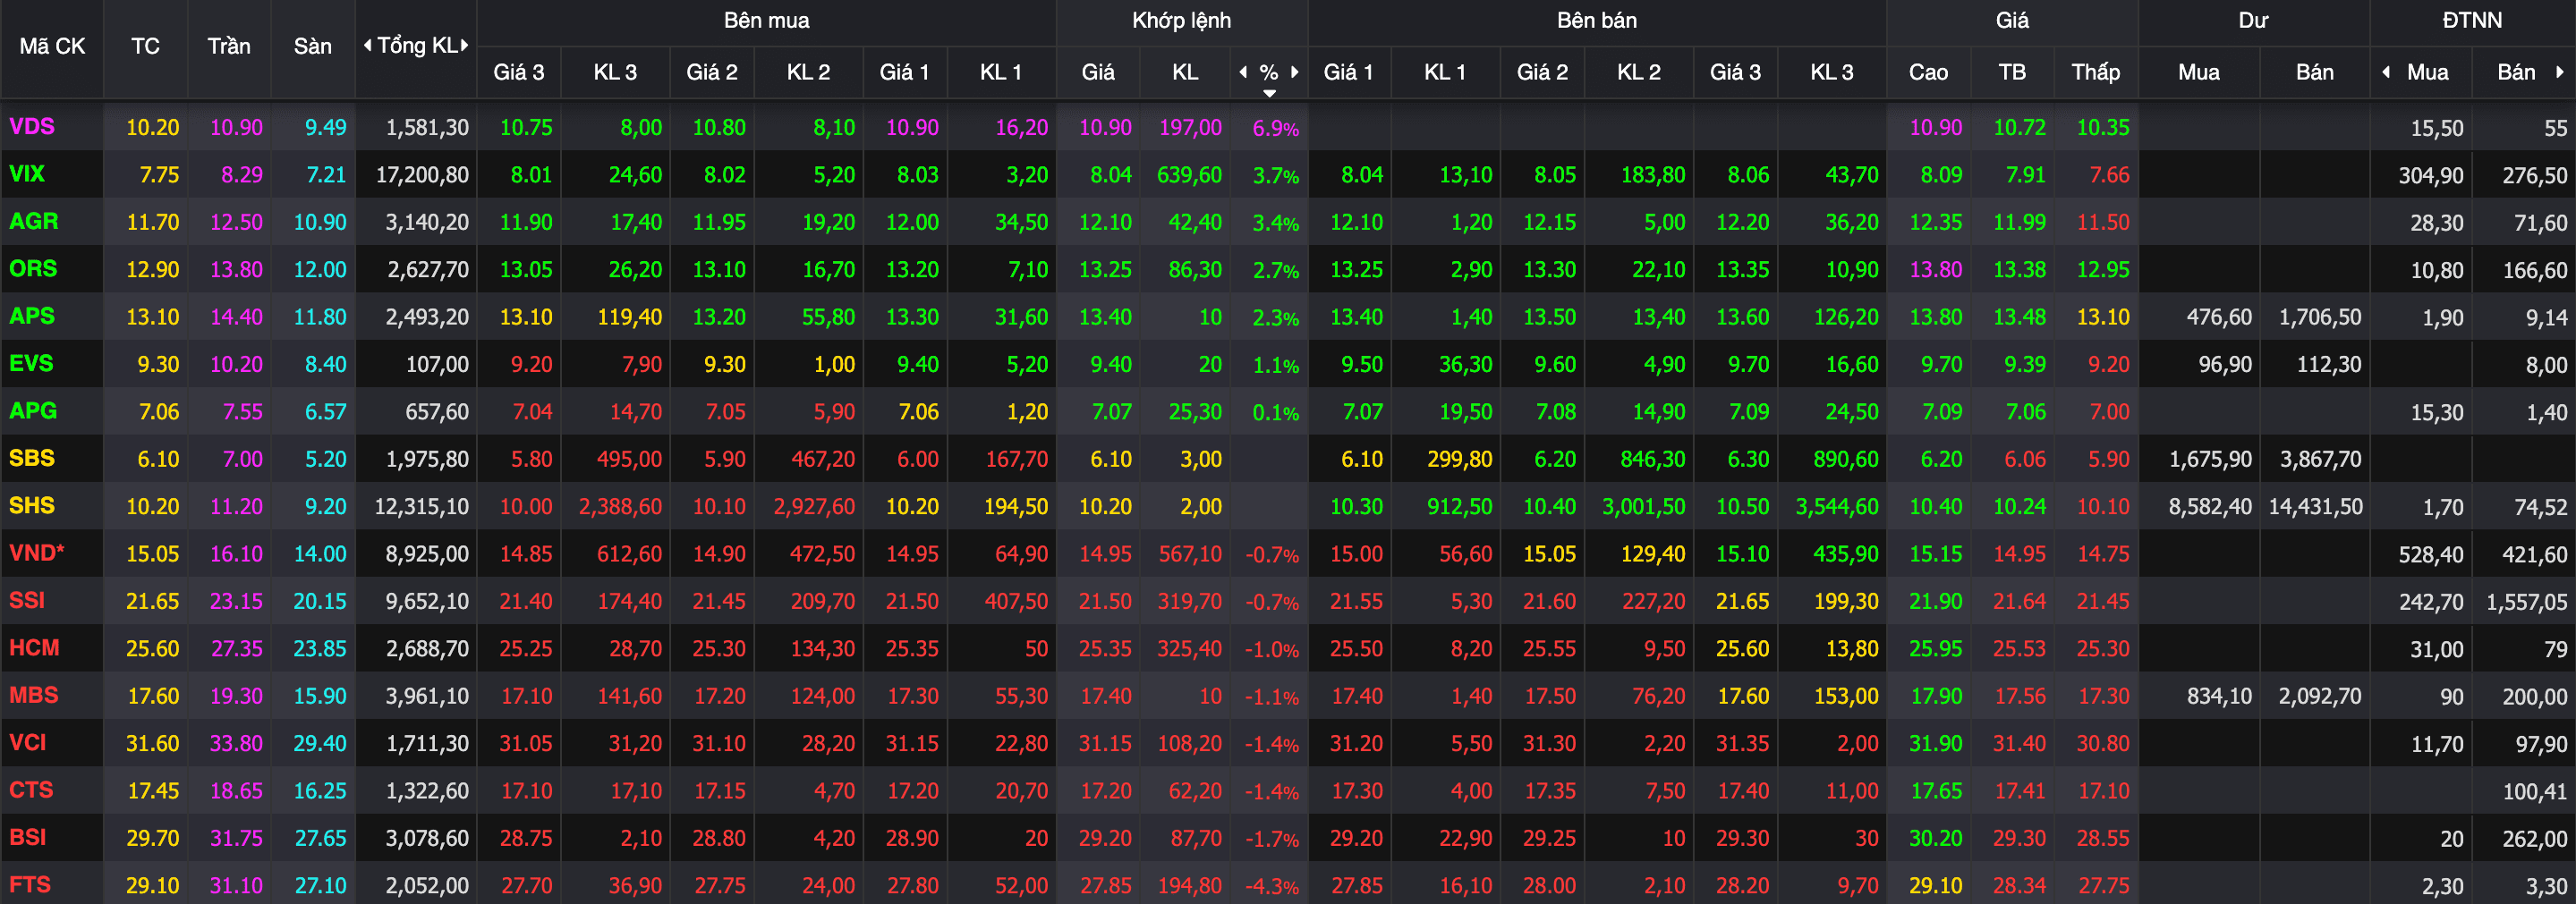Open the MBS stock ticker

pos(34,696)
